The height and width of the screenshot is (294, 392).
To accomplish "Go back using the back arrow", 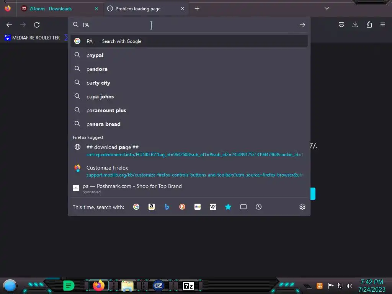I will (x=9, y=25).
